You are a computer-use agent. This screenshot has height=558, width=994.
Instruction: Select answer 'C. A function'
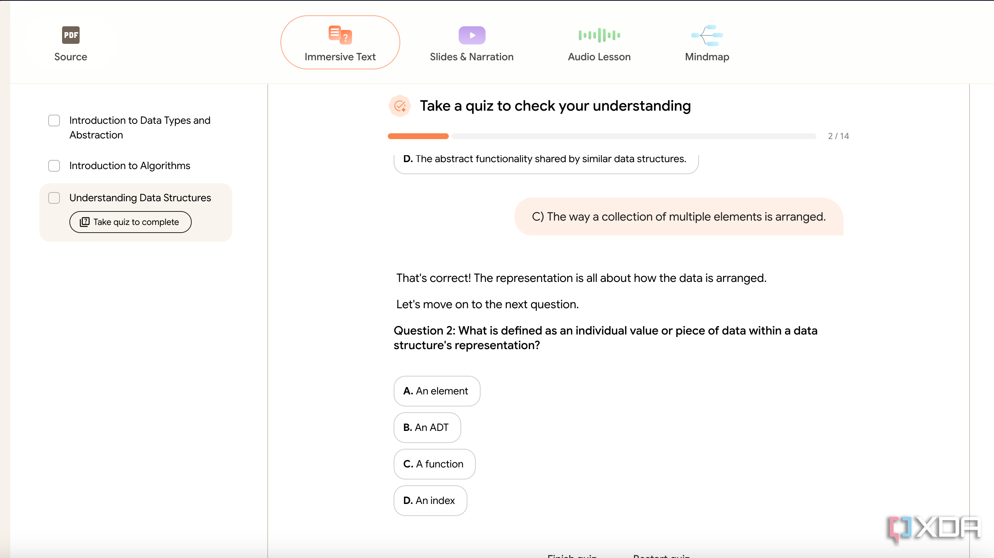point(435,464)
